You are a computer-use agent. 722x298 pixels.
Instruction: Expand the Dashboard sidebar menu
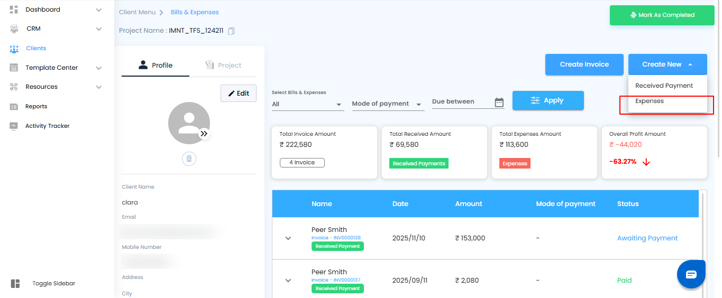tap(98, 10)
